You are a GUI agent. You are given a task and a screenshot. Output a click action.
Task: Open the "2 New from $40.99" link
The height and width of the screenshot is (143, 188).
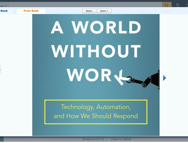point(121,139)
